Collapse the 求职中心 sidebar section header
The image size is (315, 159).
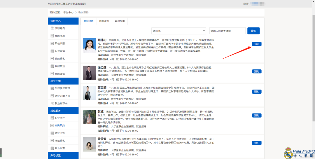click(63, 21)
